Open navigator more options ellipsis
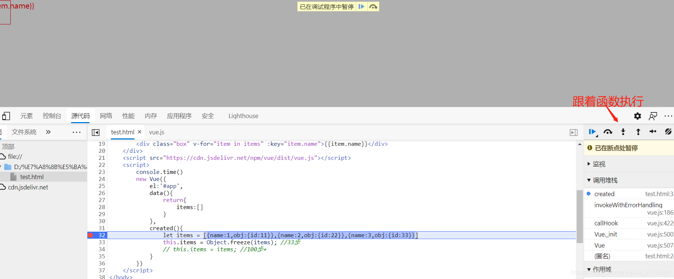This screenshot has width=674, height=279. (77, 132)
